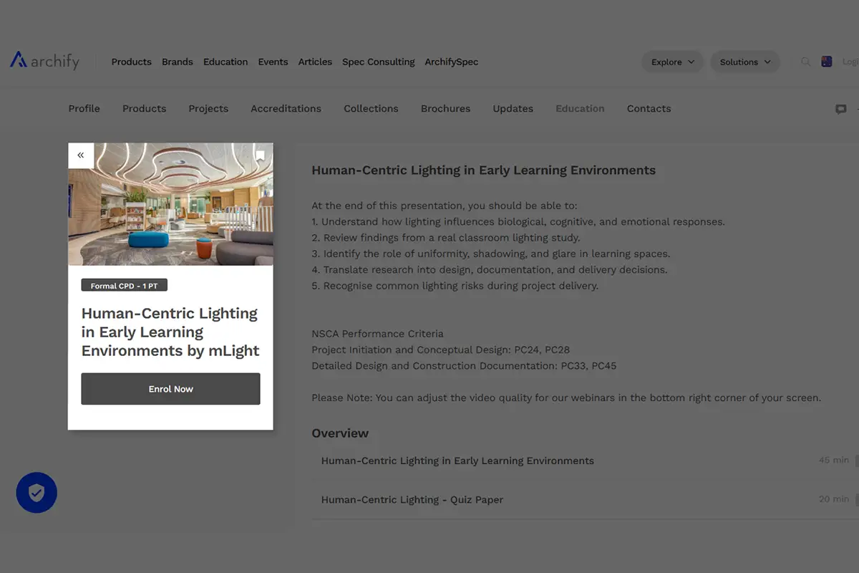The image size is (859, 573).
Task: Click the 20 min duration label
Action: point(834,499)
